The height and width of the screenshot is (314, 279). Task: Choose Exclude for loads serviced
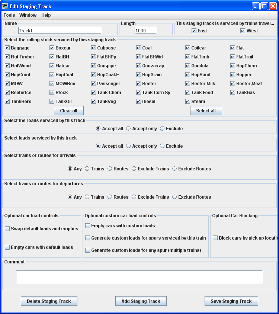point(162,146)
